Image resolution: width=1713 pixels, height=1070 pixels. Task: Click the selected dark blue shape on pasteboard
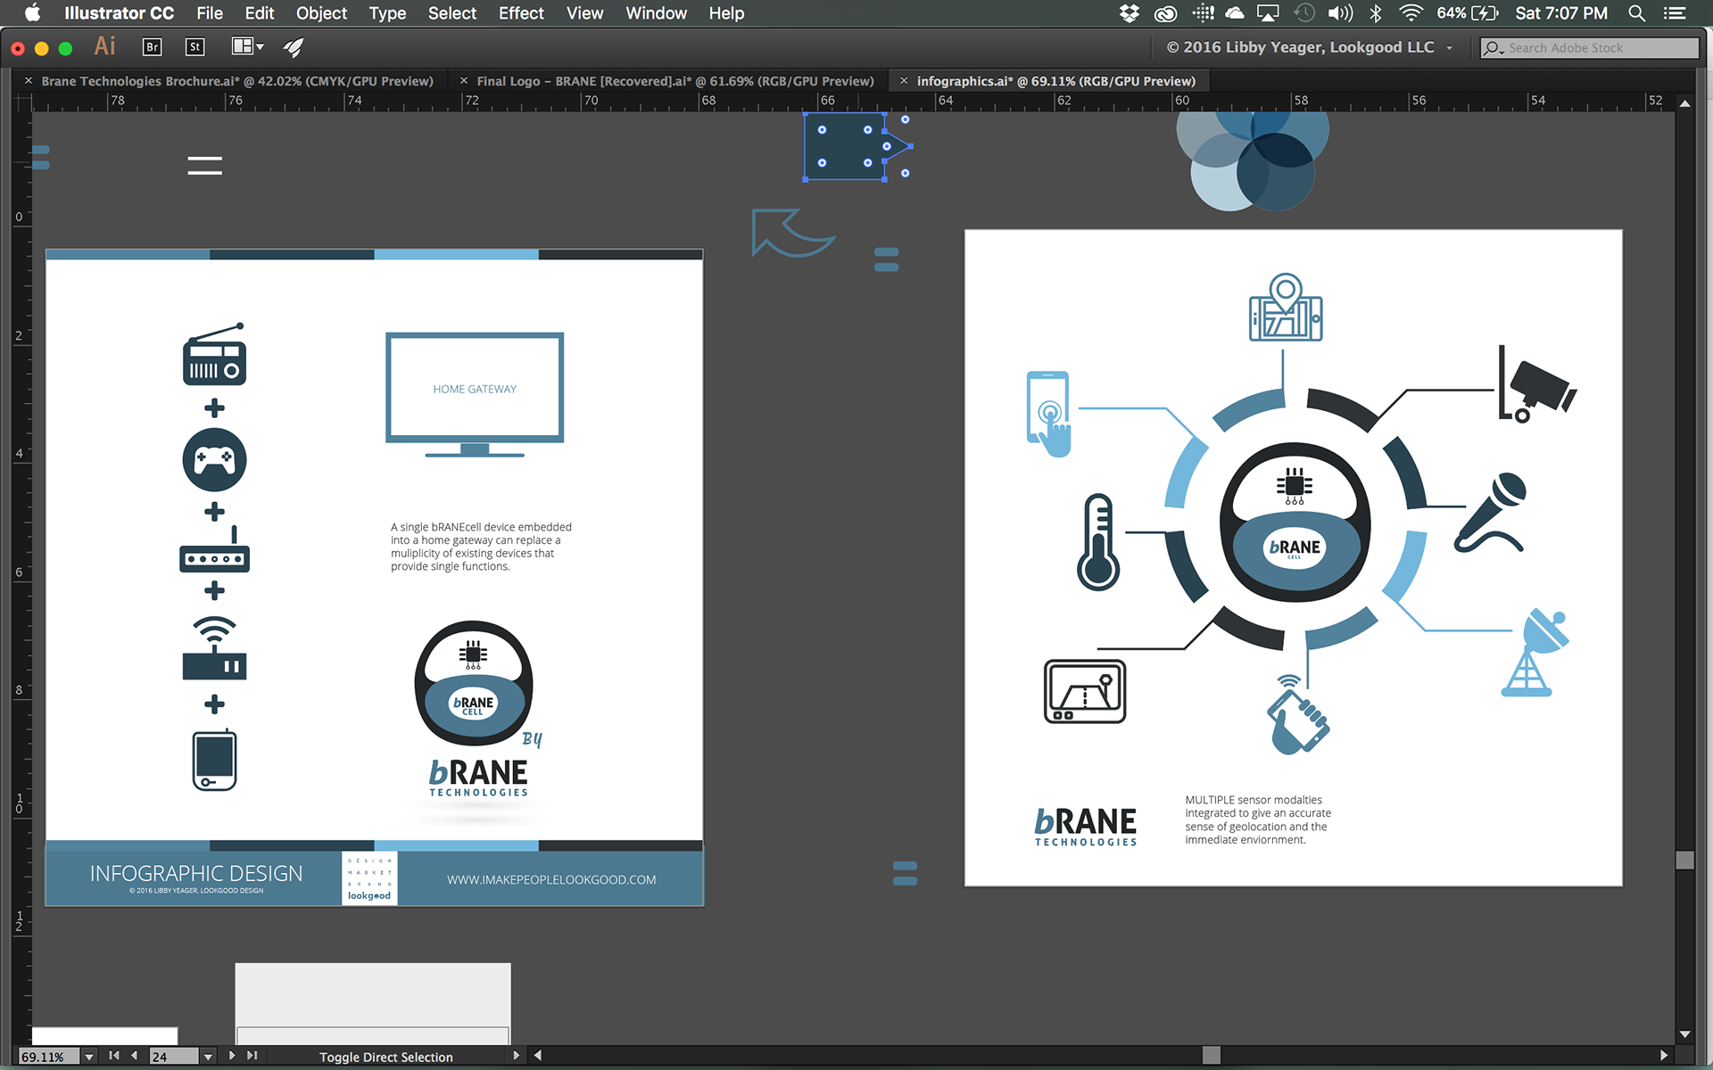(x=844, y=146)
